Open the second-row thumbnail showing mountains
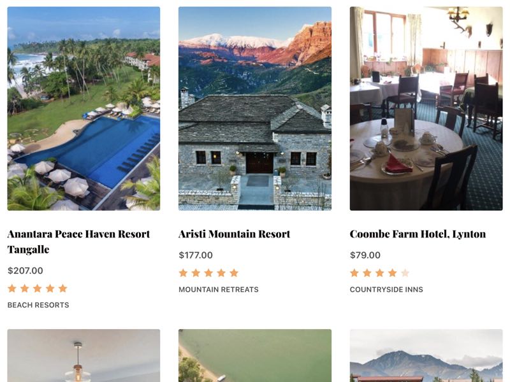510x382 pixels. click(426, 356)
